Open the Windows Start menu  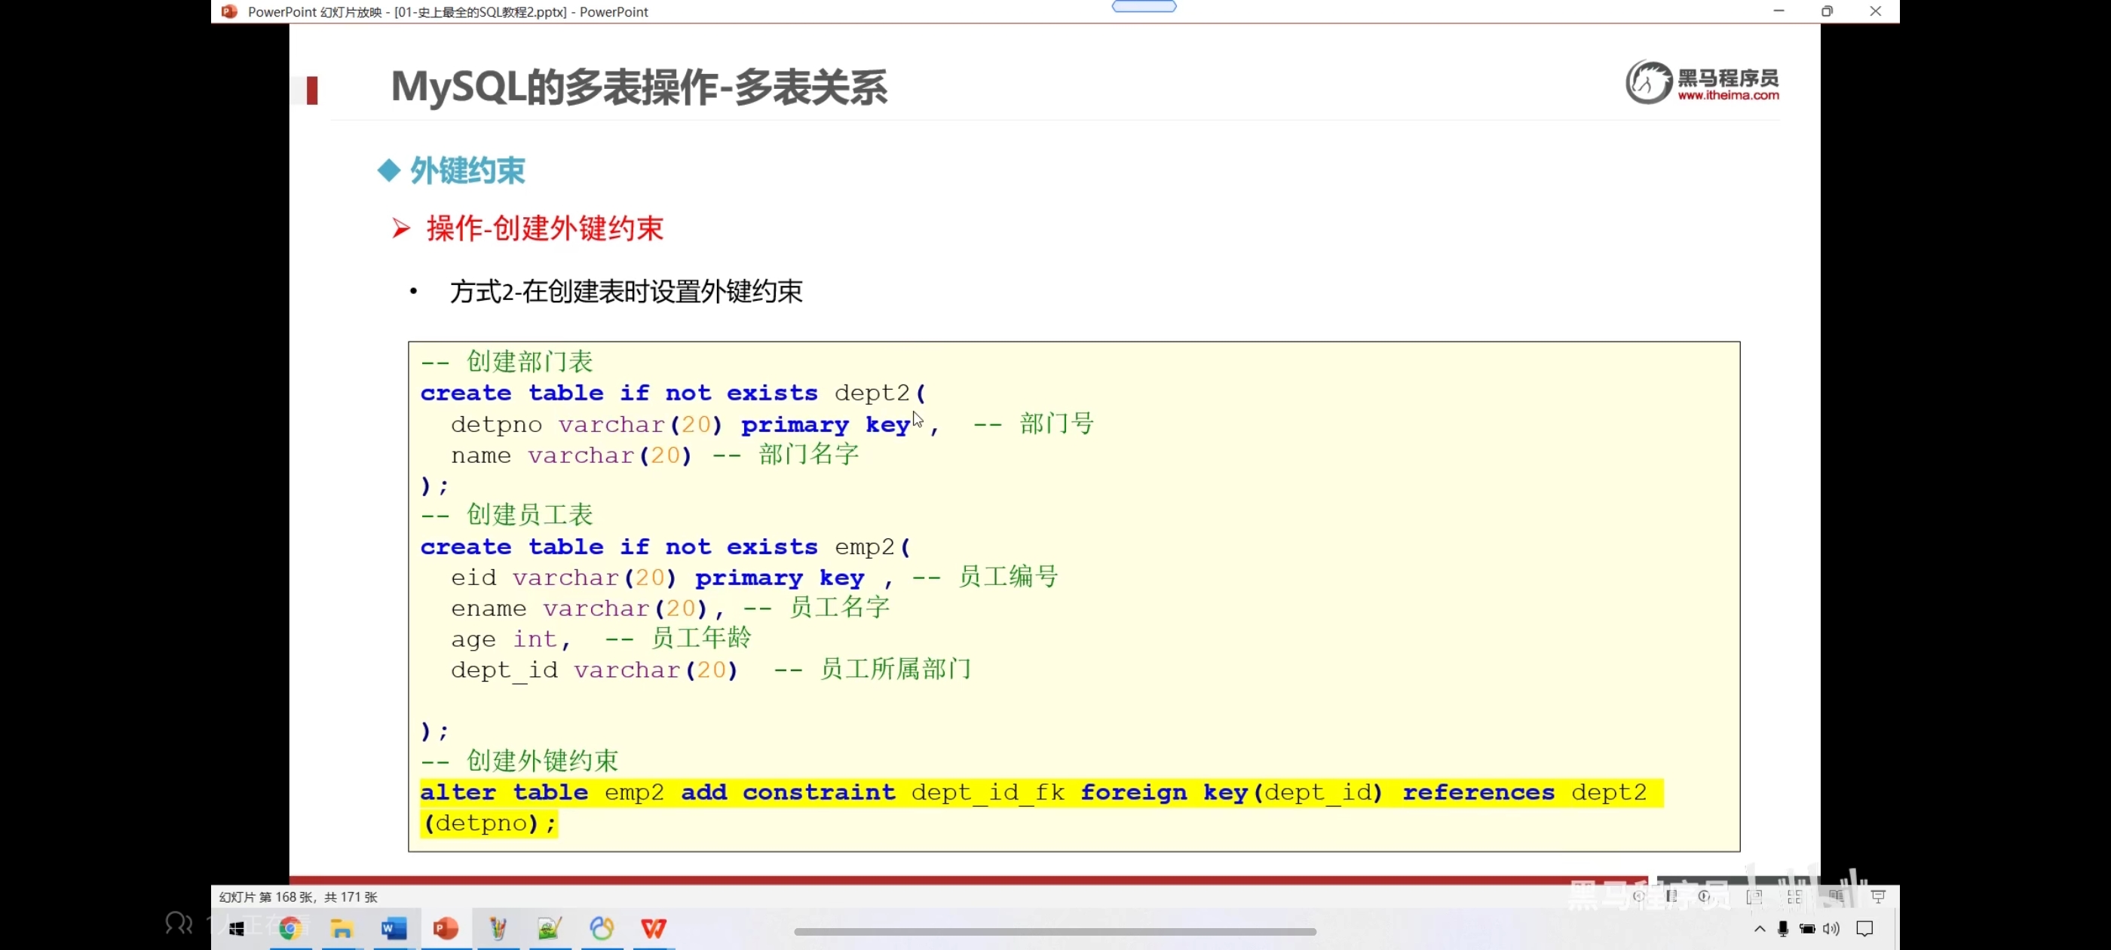pyautogui.click(x=237, y=929)
